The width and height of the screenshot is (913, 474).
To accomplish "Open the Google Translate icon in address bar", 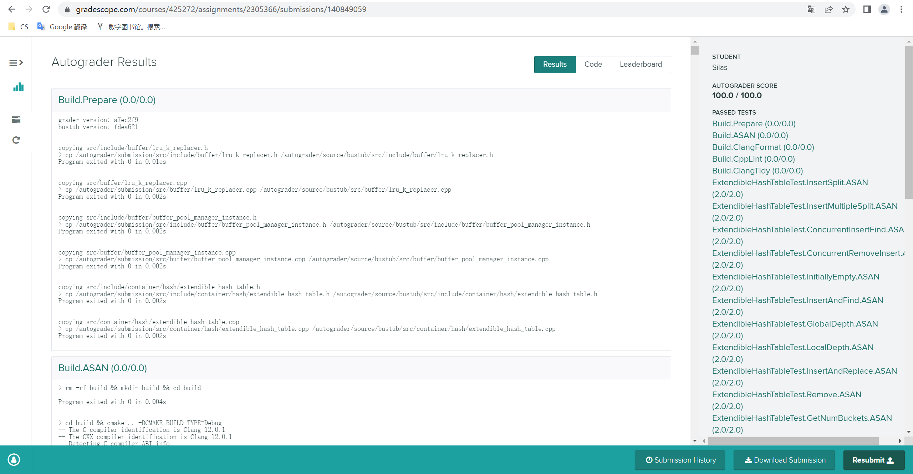I will (x=811, y=9).
